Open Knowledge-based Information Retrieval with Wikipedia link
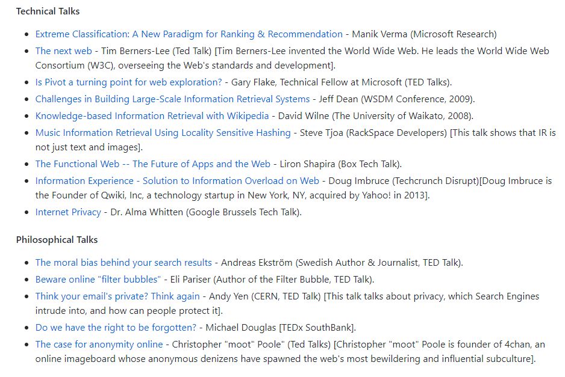This screenshot has width=565, height=377. [152, 116]
